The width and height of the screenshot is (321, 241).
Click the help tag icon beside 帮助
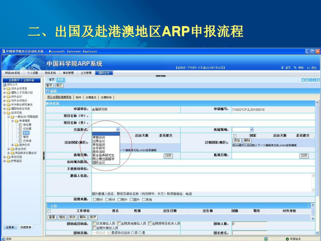point(295,68)
